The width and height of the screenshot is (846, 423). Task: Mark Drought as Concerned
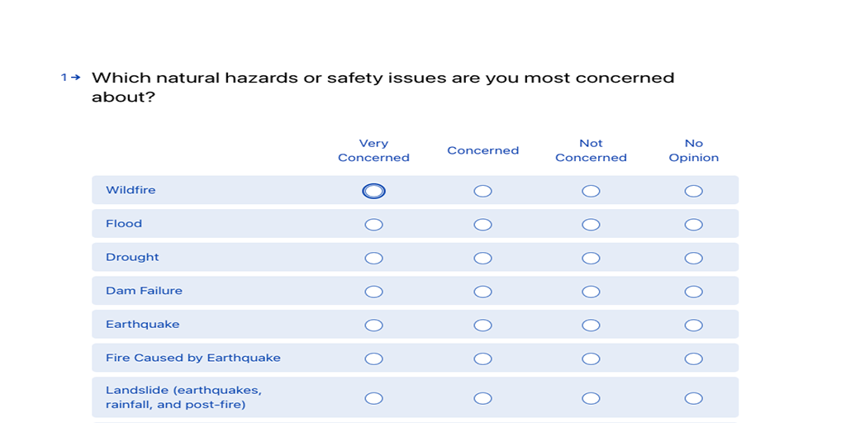pyautogui.click(x=482, y=258)
